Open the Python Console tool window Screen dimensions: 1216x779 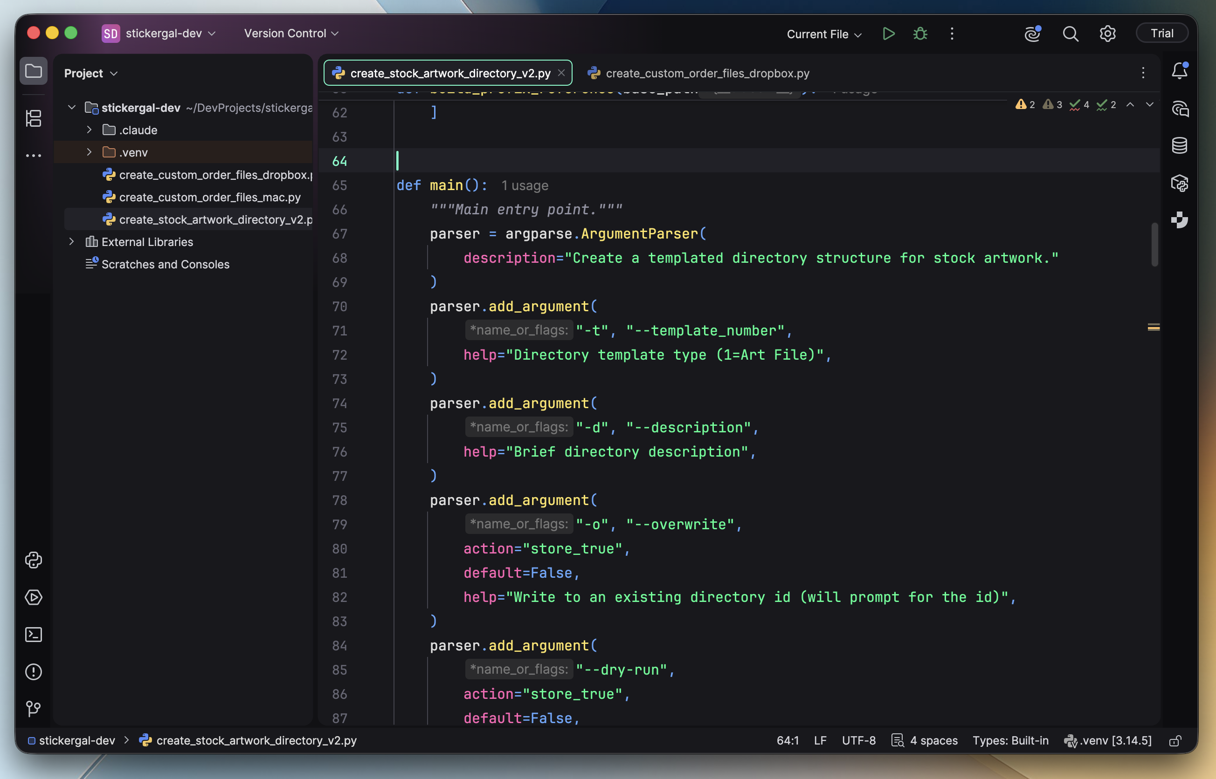click(x=34, y=560)
